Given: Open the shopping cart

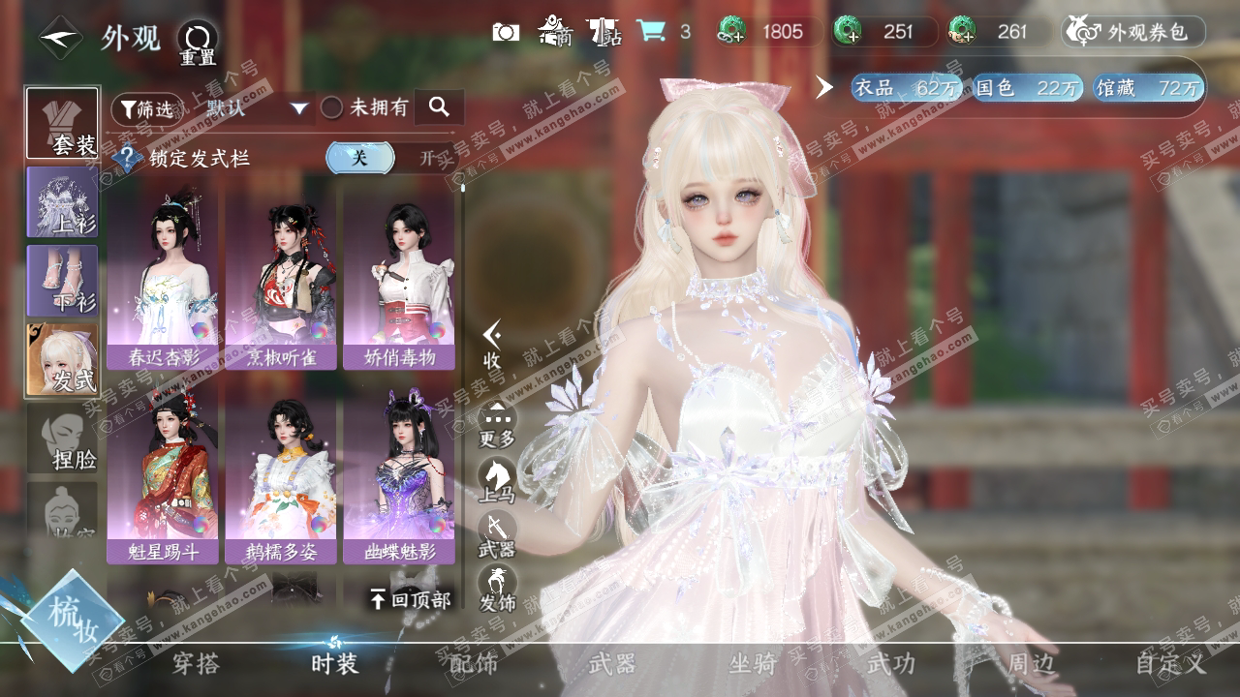Looking at the screenshot, I should (651, 31).
